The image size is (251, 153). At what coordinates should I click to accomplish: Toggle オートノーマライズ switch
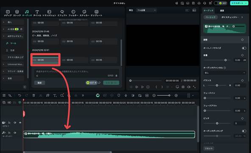pos(244,48)
